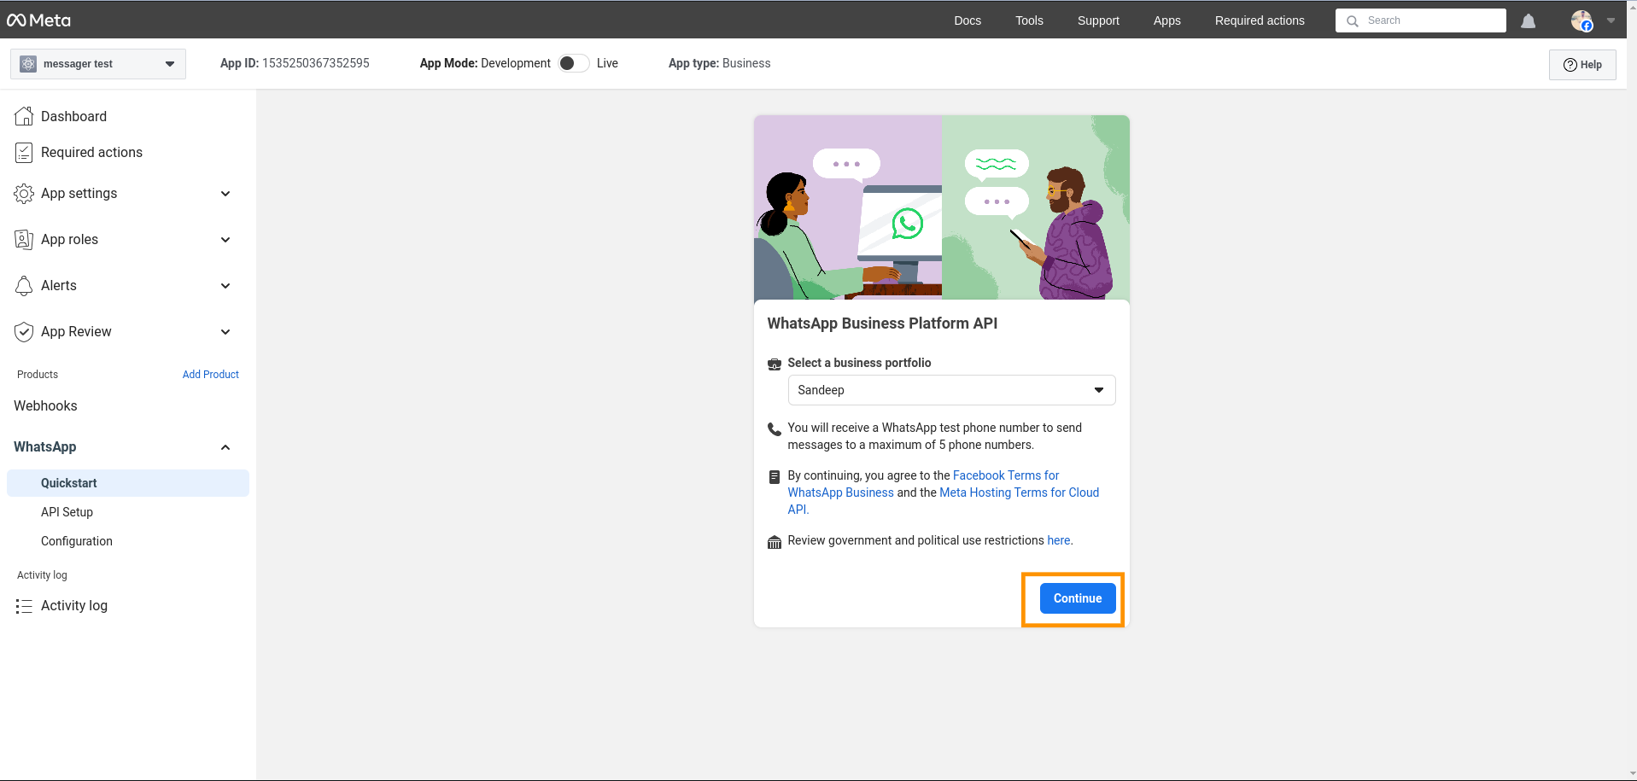Screen dimensions: 1637x781
Task: Click the Alerts bell icon in sidebar
Action: [x=24, y=286]
